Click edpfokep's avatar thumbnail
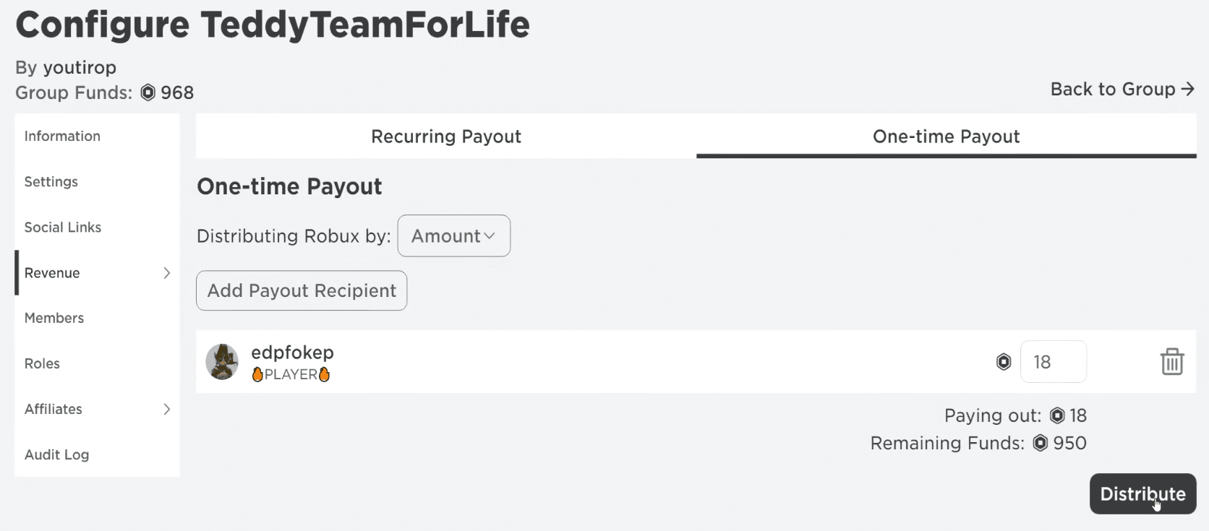1209x531 pixels. pos(222,362)
